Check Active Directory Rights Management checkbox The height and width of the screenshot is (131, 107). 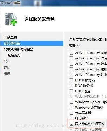(71, 53)
